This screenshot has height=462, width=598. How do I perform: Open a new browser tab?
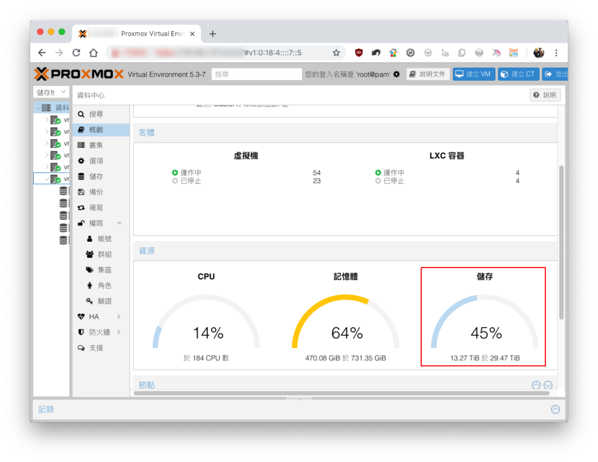pyautogui.click(x=213, y=34)
